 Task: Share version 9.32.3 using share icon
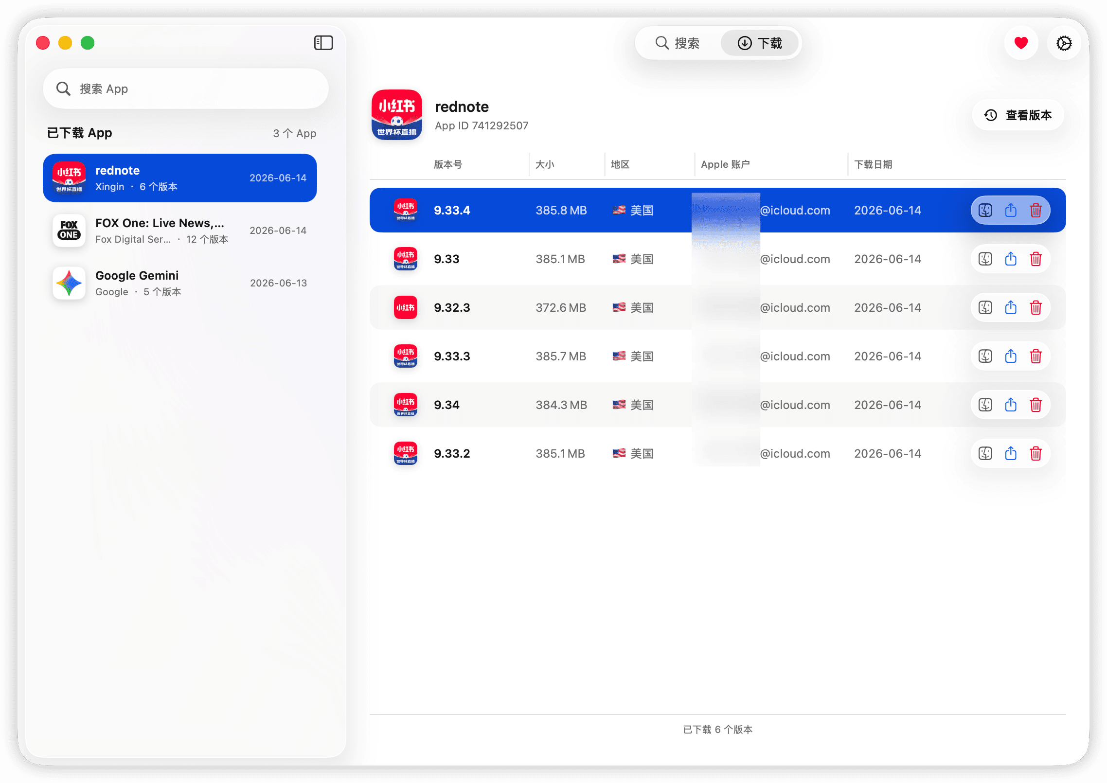(1010, 307)
